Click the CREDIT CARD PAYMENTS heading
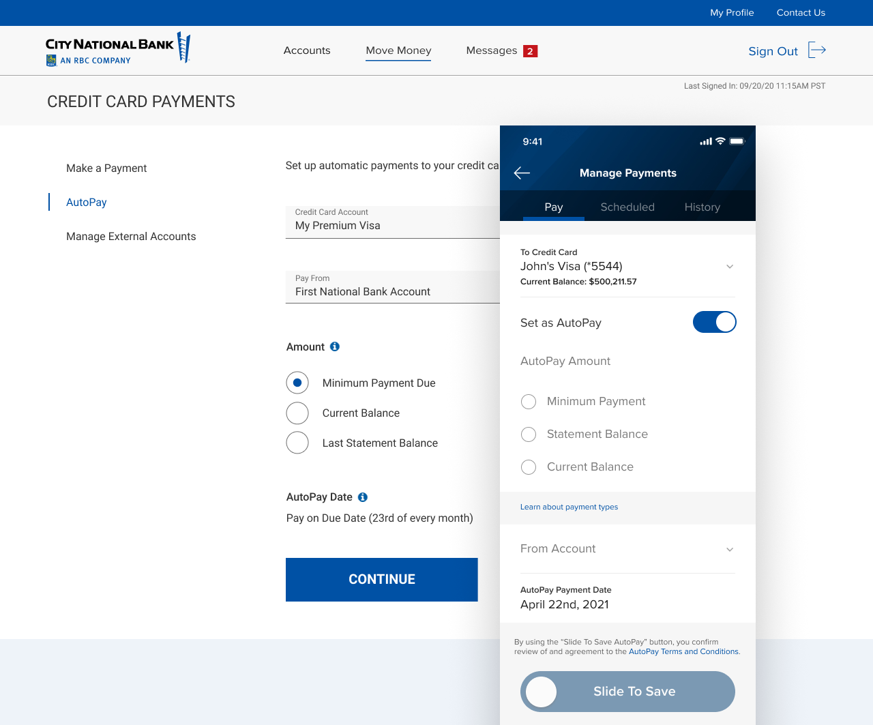The height and width of the screenshot is (725, 873). pos(141,102)
